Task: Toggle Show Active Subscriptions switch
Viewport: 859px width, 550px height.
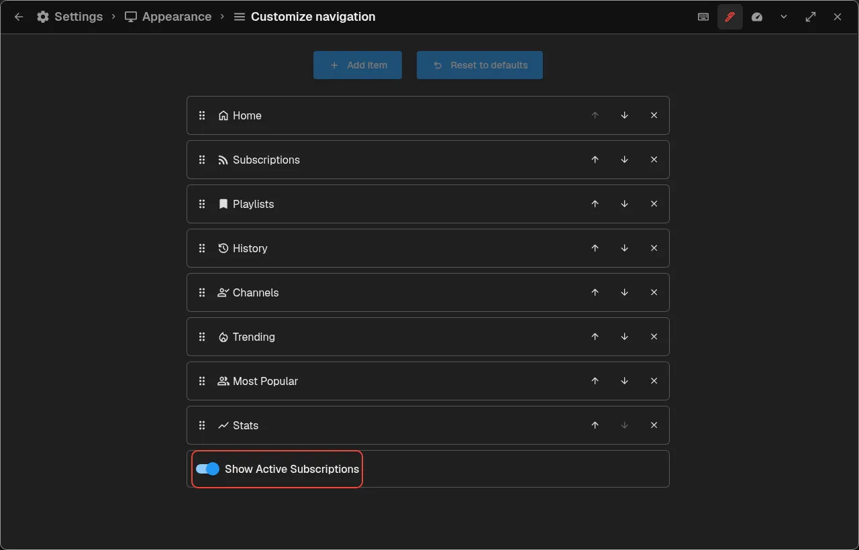Action: 208,469
